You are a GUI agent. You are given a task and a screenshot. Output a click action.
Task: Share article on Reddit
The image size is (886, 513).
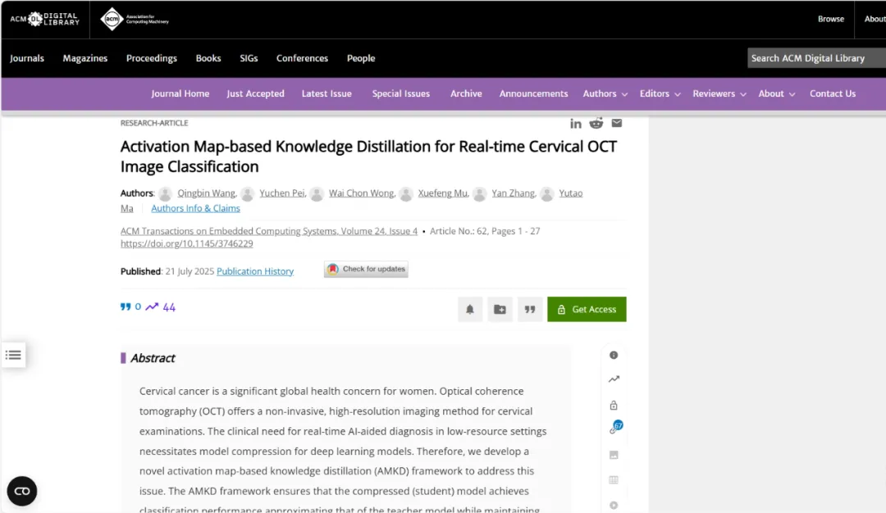point(596,123)
